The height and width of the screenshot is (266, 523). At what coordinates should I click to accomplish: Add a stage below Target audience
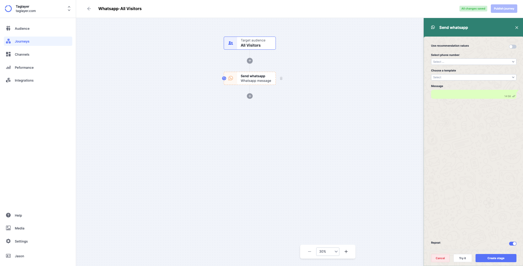pos(250,61)
